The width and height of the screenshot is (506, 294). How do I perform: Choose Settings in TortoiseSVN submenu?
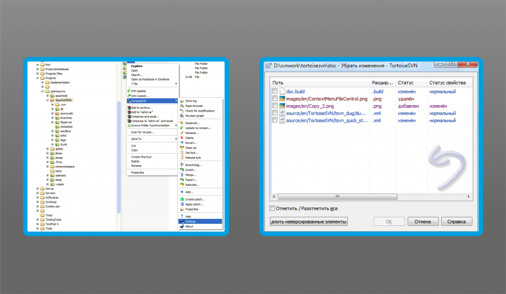coord(200,221)
